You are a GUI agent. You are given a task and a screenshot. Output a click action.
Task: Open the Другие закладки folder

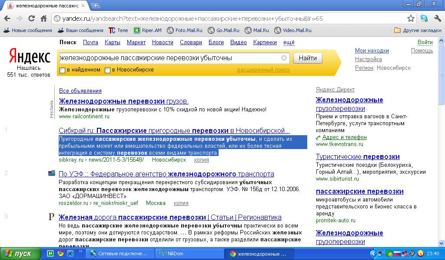coord(418,30)
